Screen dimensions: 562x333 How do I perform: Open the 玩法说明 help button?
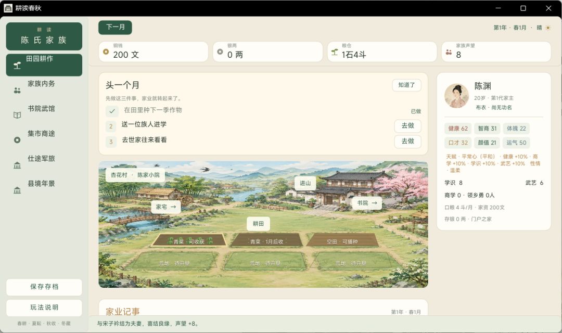coord(44,308)
